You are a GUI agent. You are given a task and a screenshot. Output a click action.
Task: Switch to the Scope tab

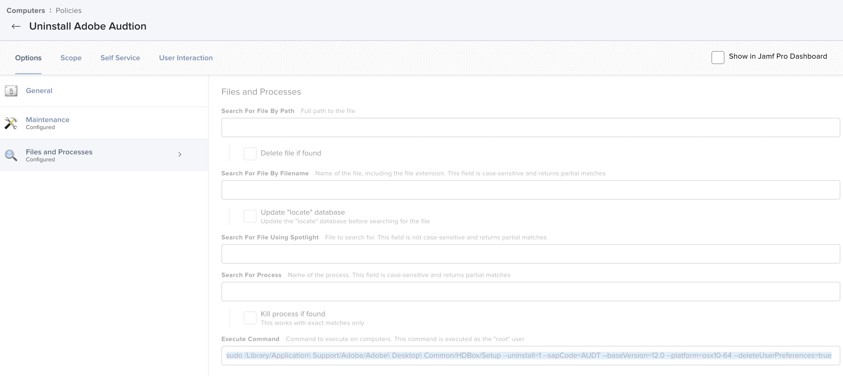[71, 58]
